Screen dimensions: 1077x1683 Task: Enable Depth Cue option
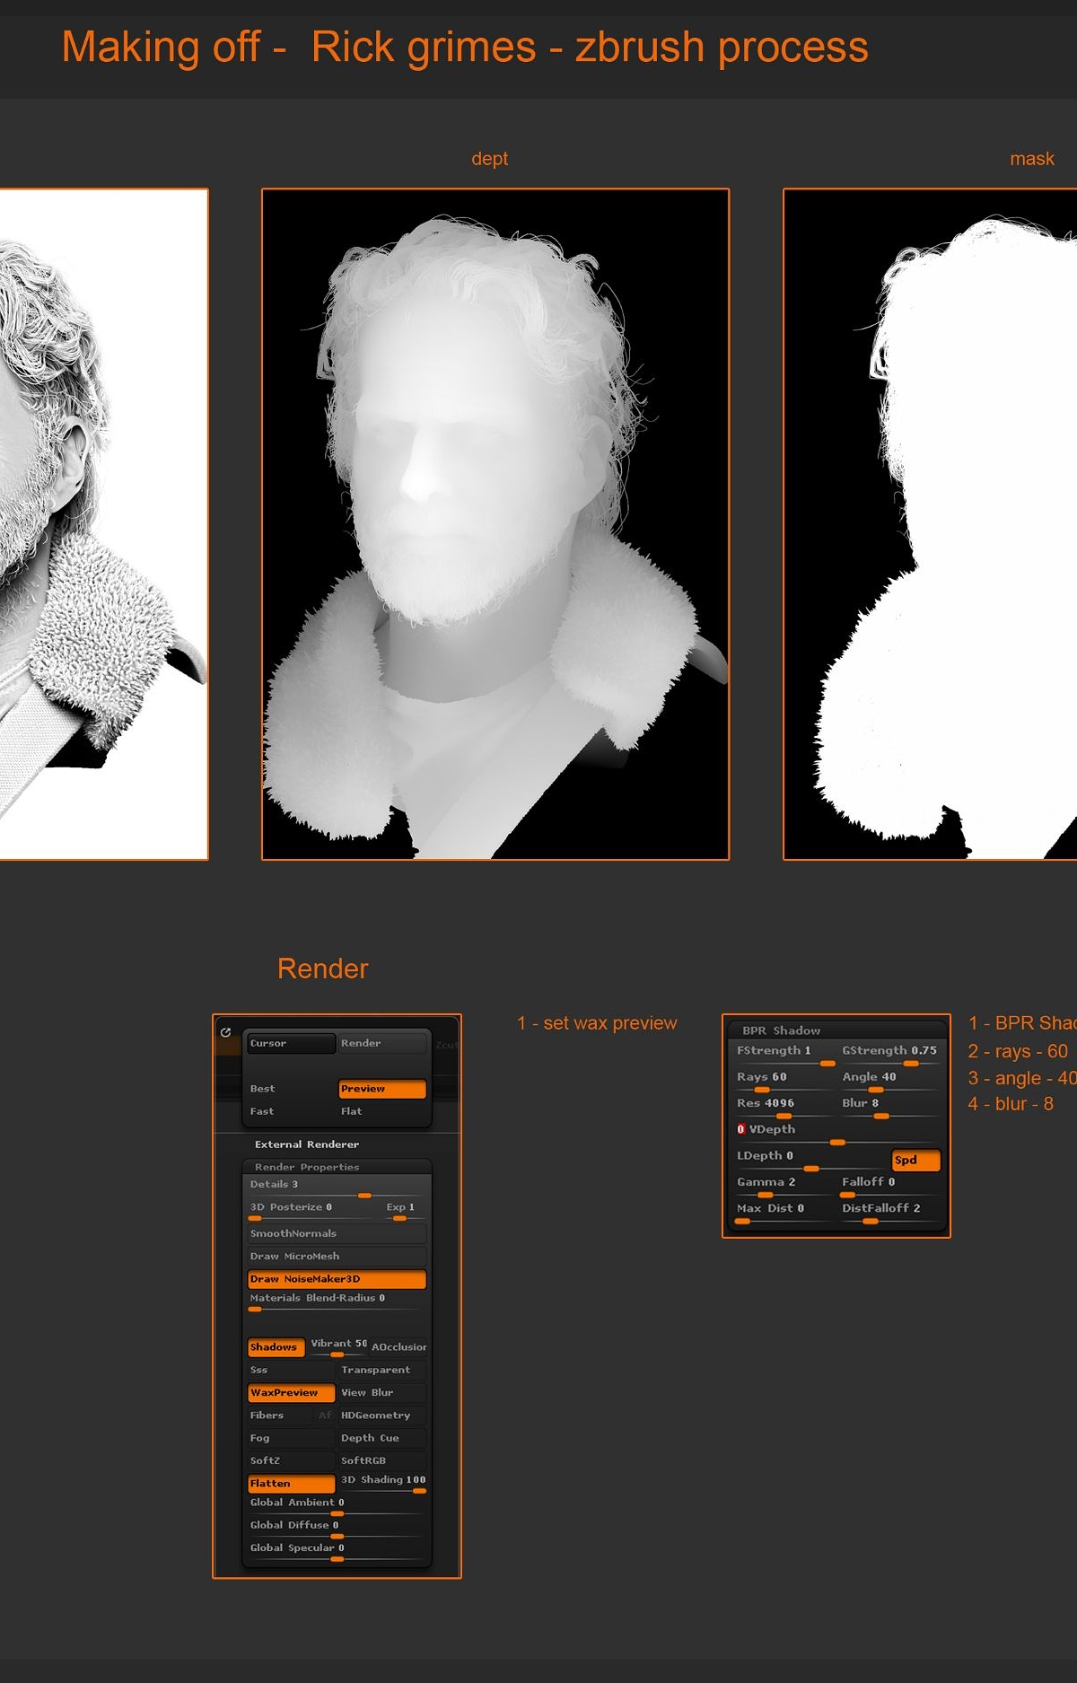(382, 1438)
